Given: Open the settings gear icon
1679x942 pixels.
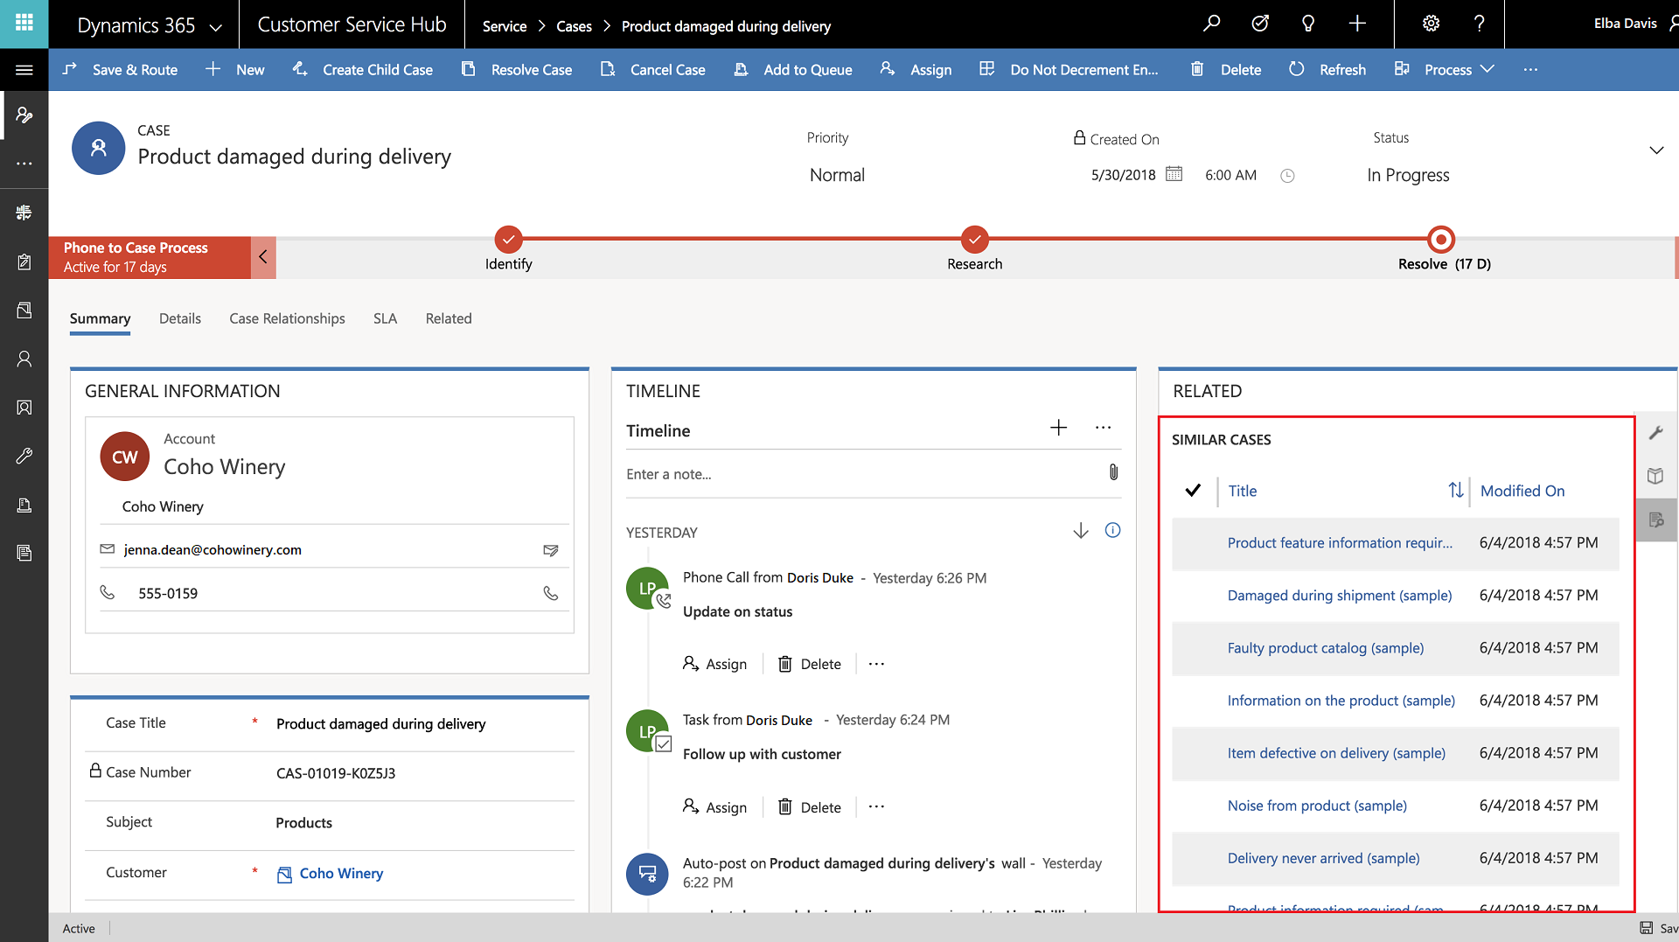Looking at the screenshot, I should 1431,24.
